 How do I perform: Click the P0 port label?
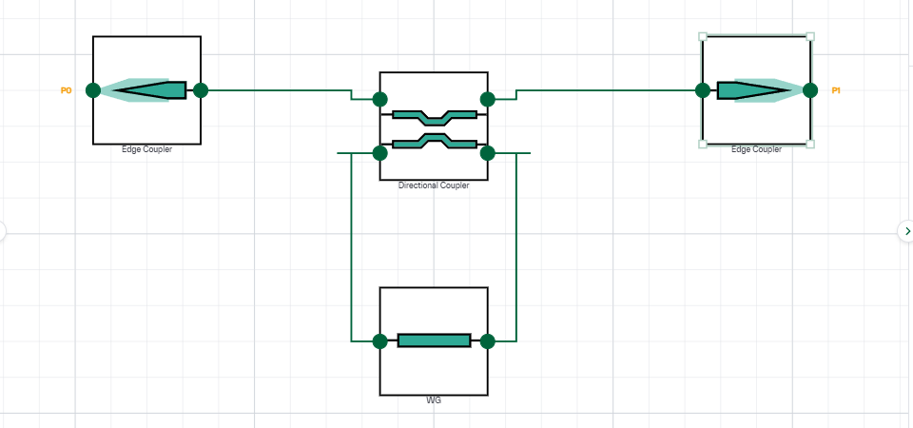coord(67,91)
